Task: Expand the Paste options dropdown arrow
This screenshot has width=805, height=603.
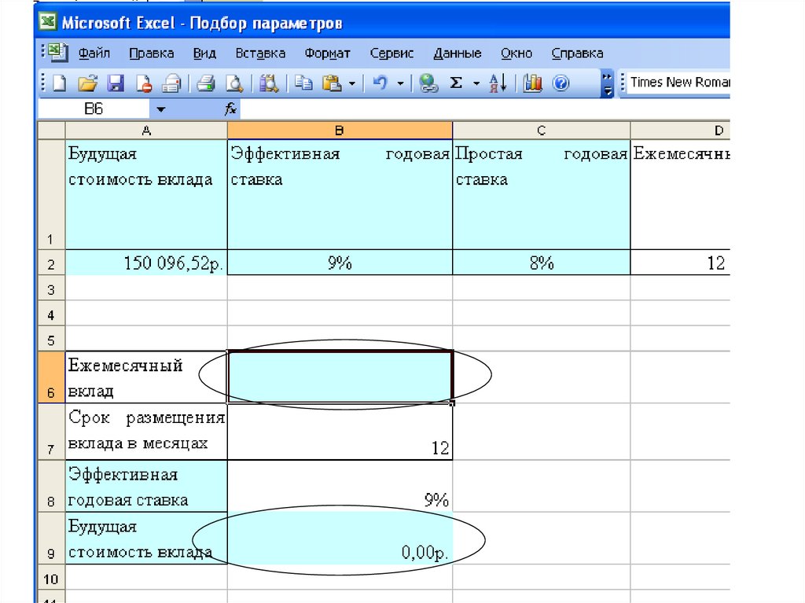Action: (x=352, y=83)
